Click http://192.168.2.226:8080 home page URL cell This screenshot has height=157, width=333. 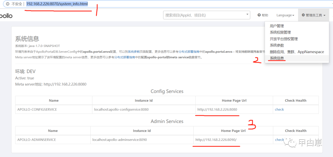point(234,109)
